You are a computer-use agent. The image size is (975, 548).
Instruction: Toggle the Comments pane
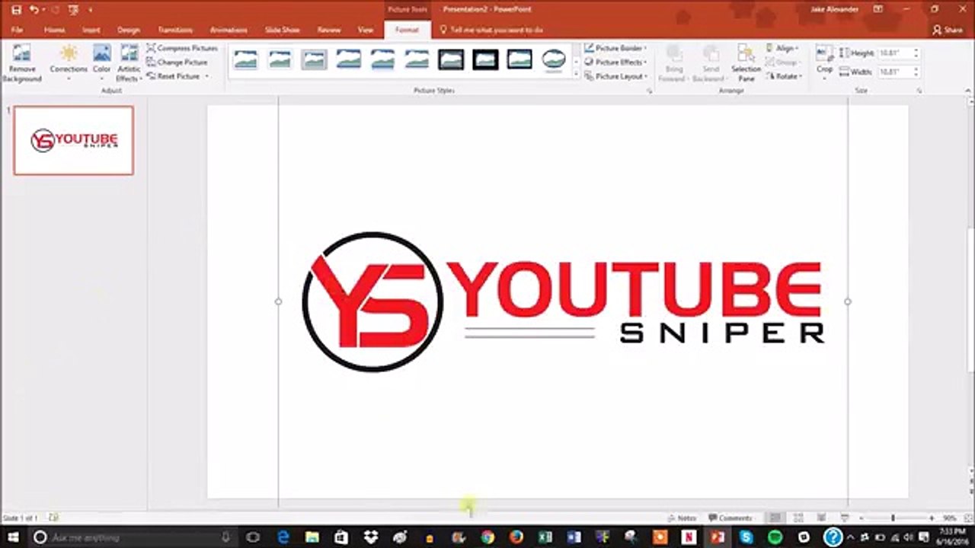click(730, 518)
